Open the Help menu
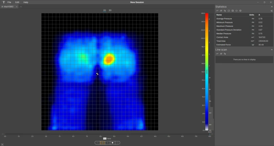The height and width of the screenshot is (146, 274). coord(26,2)
